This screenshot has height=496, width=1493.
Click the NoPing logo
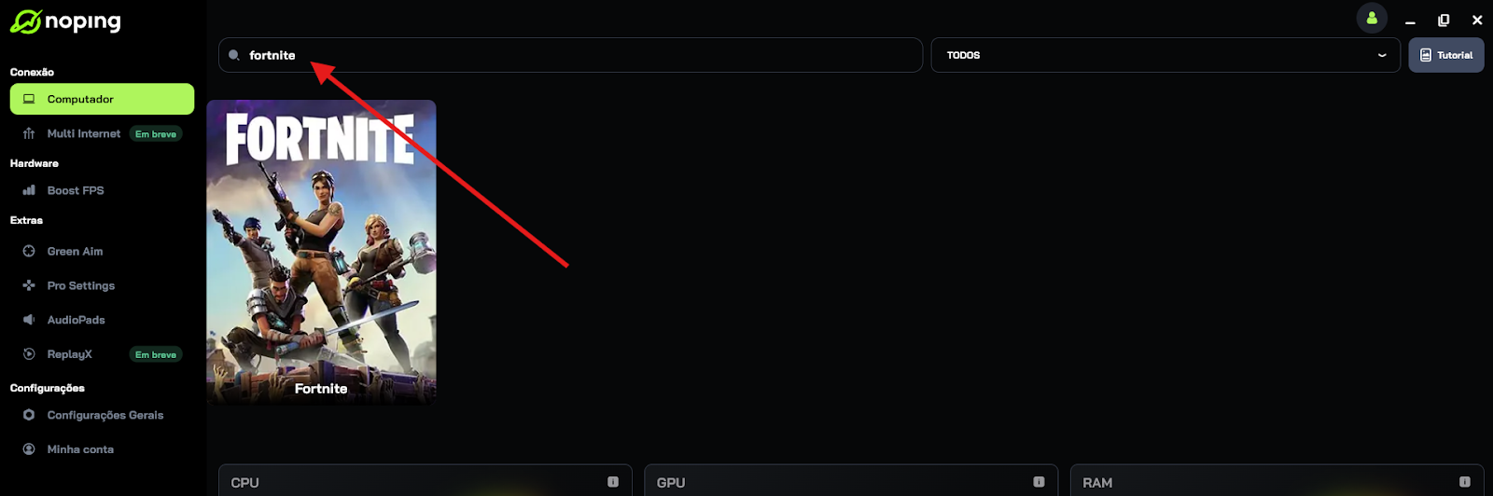coord(65,21)
